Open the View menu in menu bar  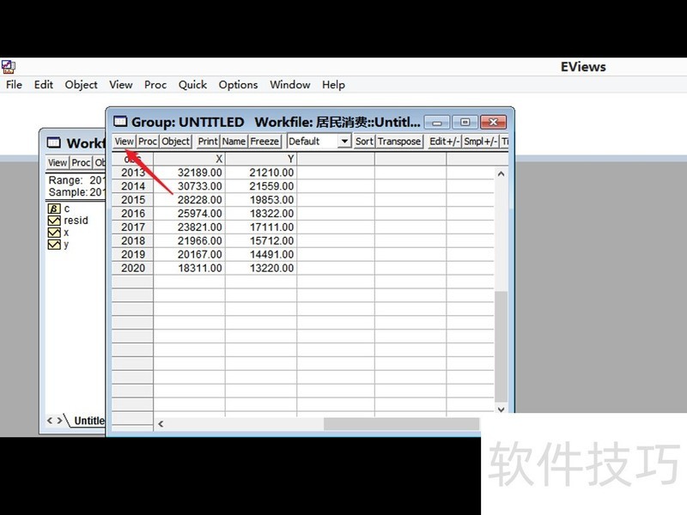(x=121, y=84)
